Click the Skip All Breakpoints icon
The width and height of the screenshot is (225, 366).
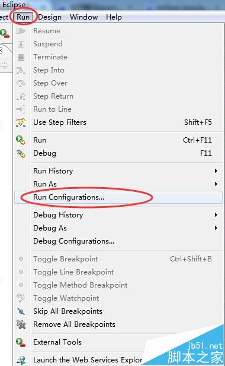tap(21, 311)
